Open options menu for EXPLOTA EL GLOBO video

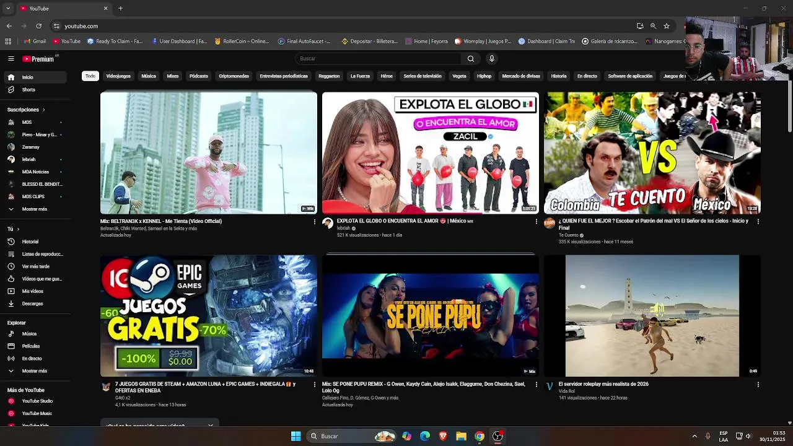[x=537, y=222]
